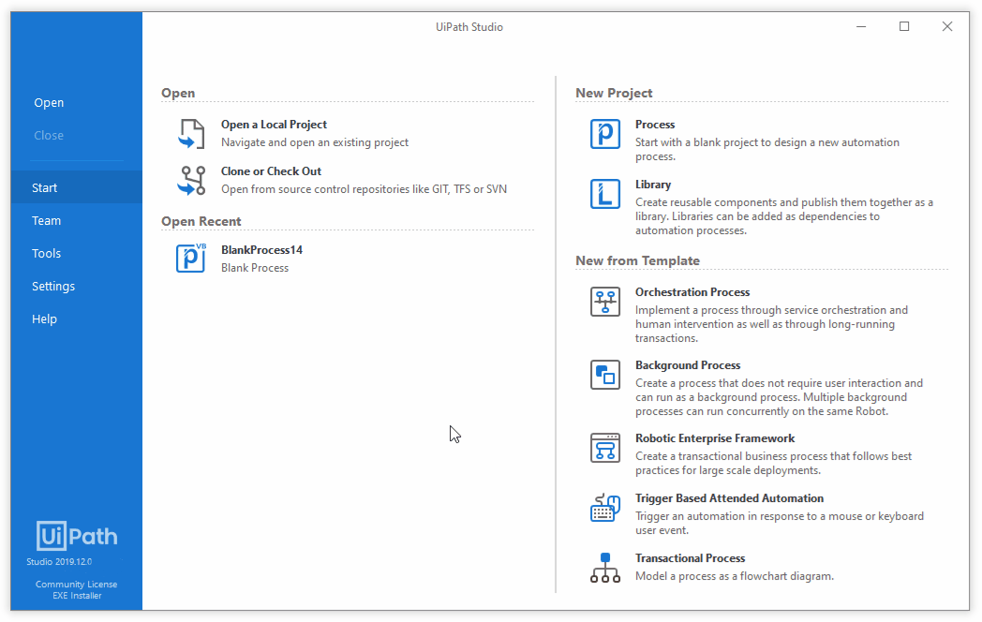Screen dimensions: 982x622
Task: Click the Library 'L' icon
Action: pos(605,194)
